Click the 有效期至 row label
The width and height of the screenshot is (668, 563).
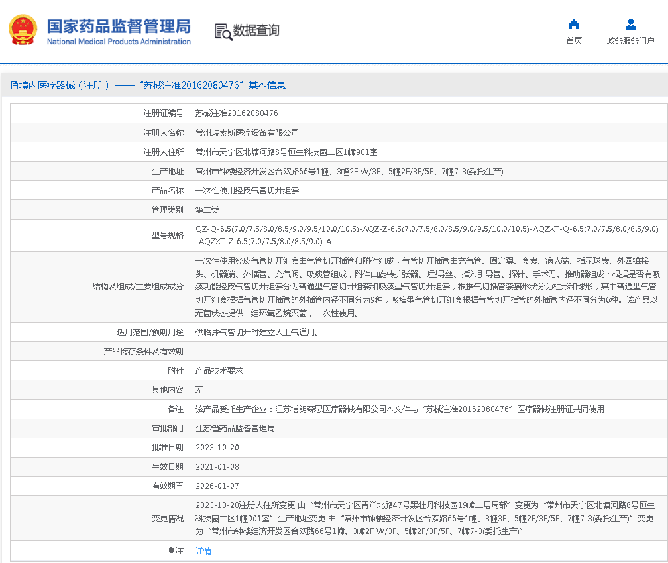(168, 486)
